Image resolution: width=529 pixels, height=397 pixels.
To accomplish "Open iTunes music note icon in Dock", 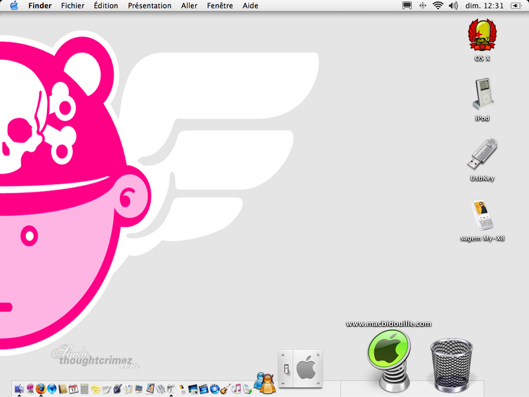I will click(x=236, y=389).
